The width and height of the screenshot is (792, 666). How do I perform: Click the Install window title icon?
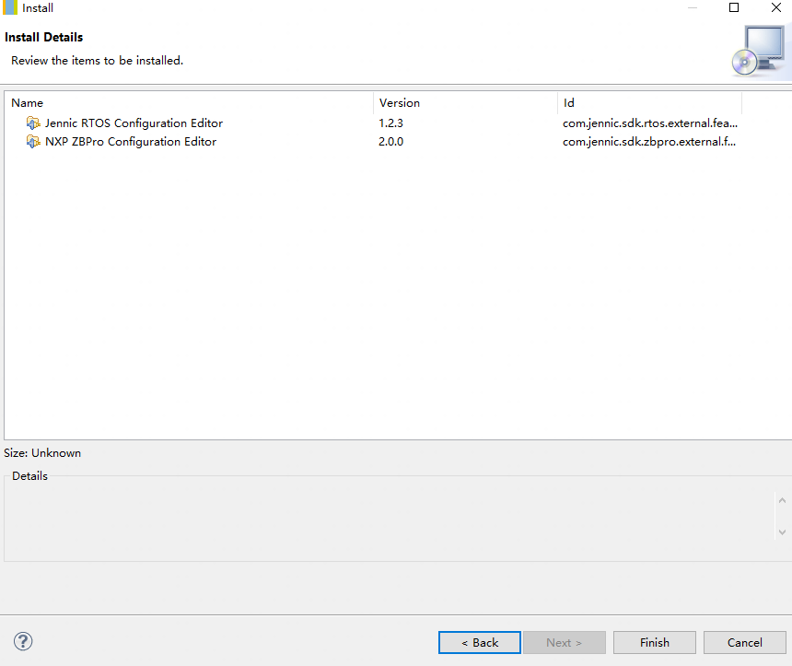click(9, 7)
